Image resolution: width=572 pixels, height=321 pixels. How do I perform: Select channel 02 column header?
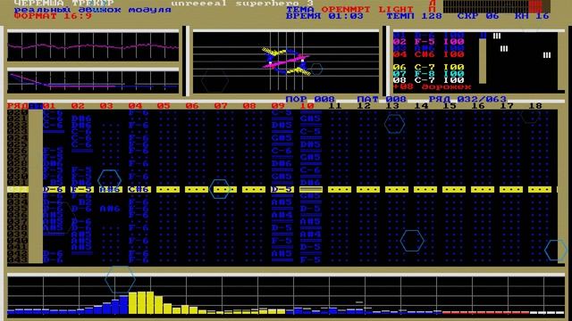coord(78,106)
